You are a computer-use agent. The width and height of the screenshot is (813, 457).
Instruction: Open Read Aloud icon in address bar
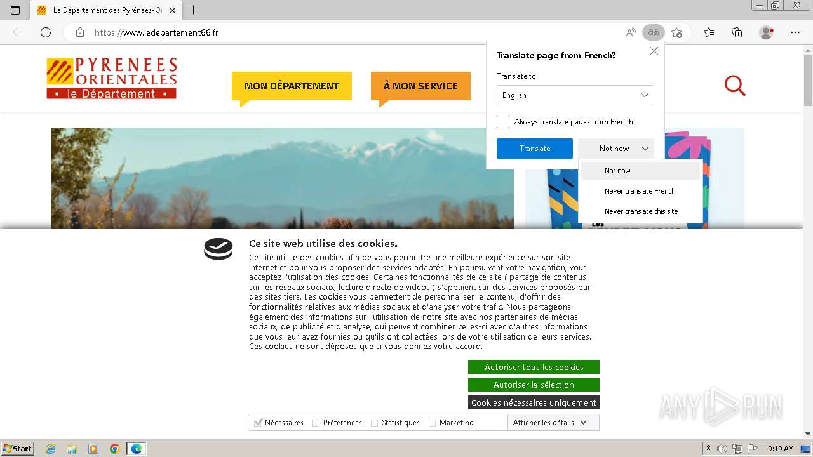click(x=631, y=32)
